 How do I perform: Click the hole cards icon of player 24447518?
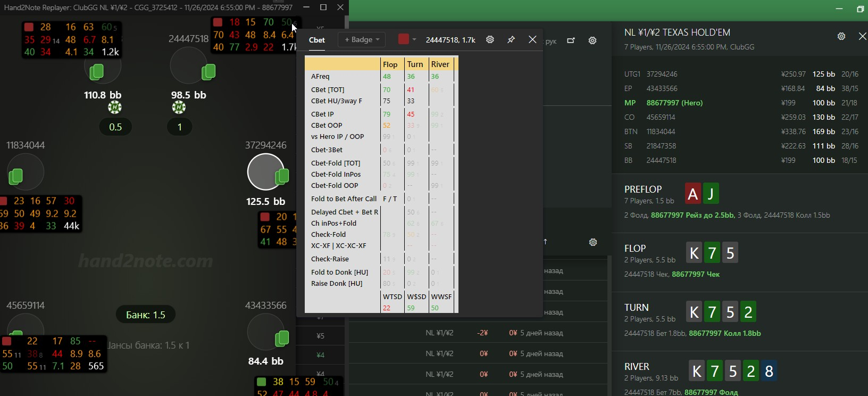[208, 71]
